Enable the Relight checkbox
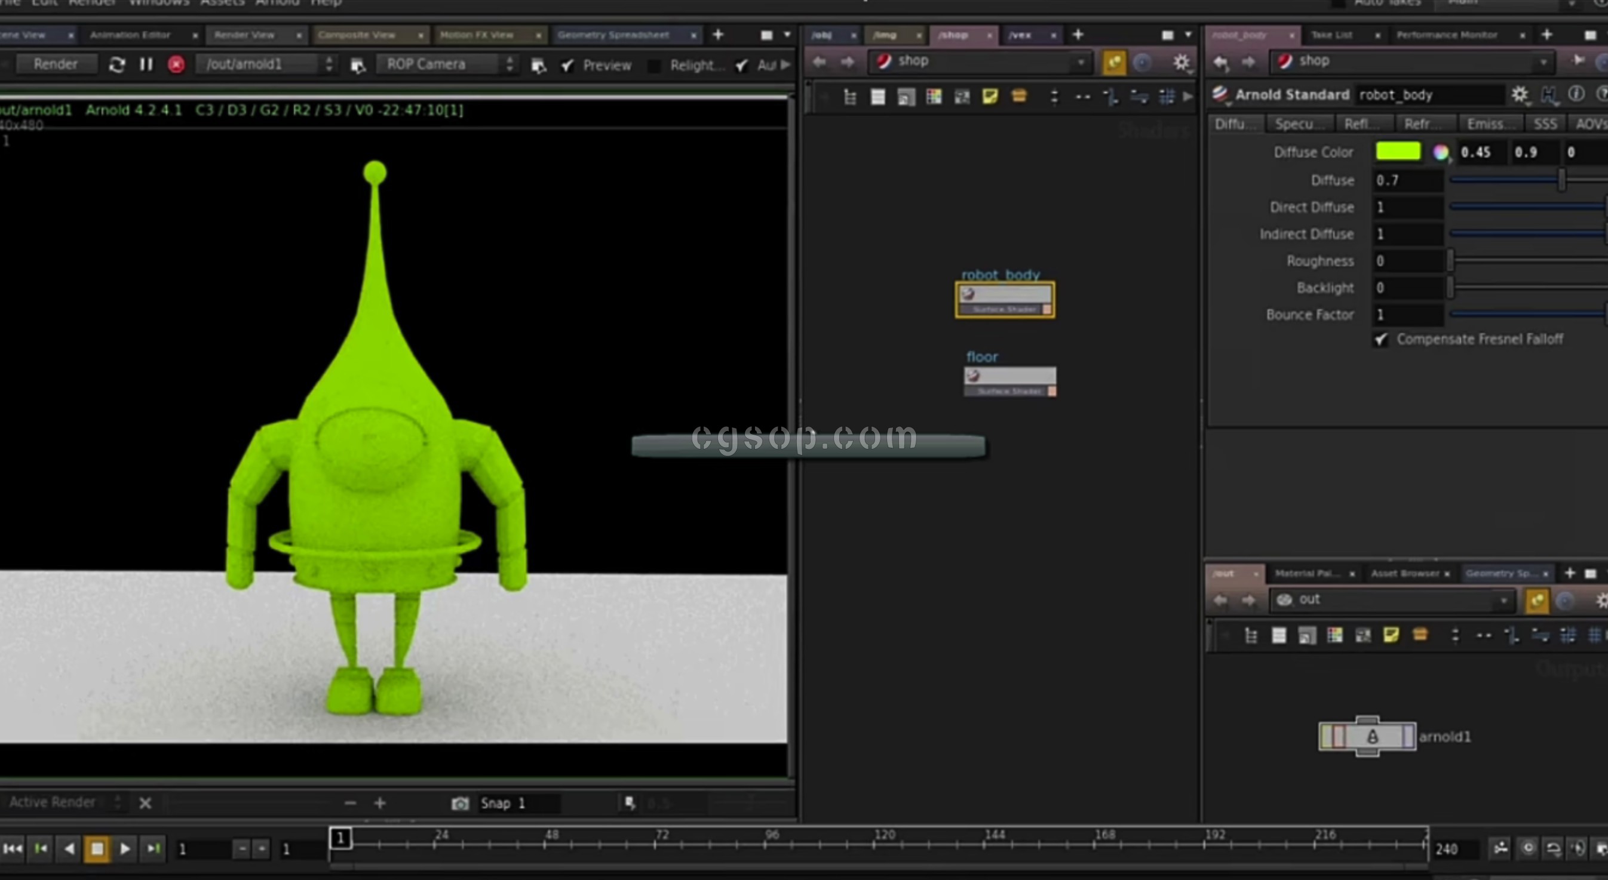This screenshot has height=880, width=1608. coord(654,65)
